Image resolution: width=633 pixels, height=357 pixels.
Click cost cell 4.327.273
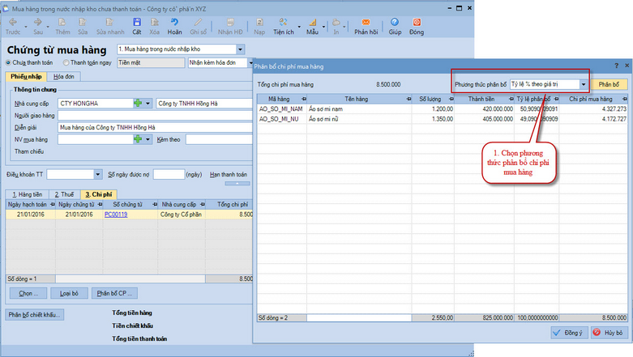pyautogui.click(x=593, y=109)
